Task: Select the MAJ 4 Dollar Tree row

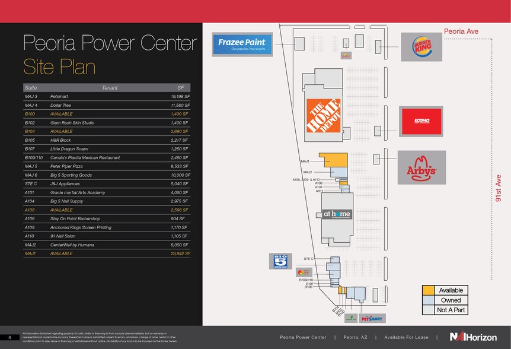Action: click(x=107, y=105)
